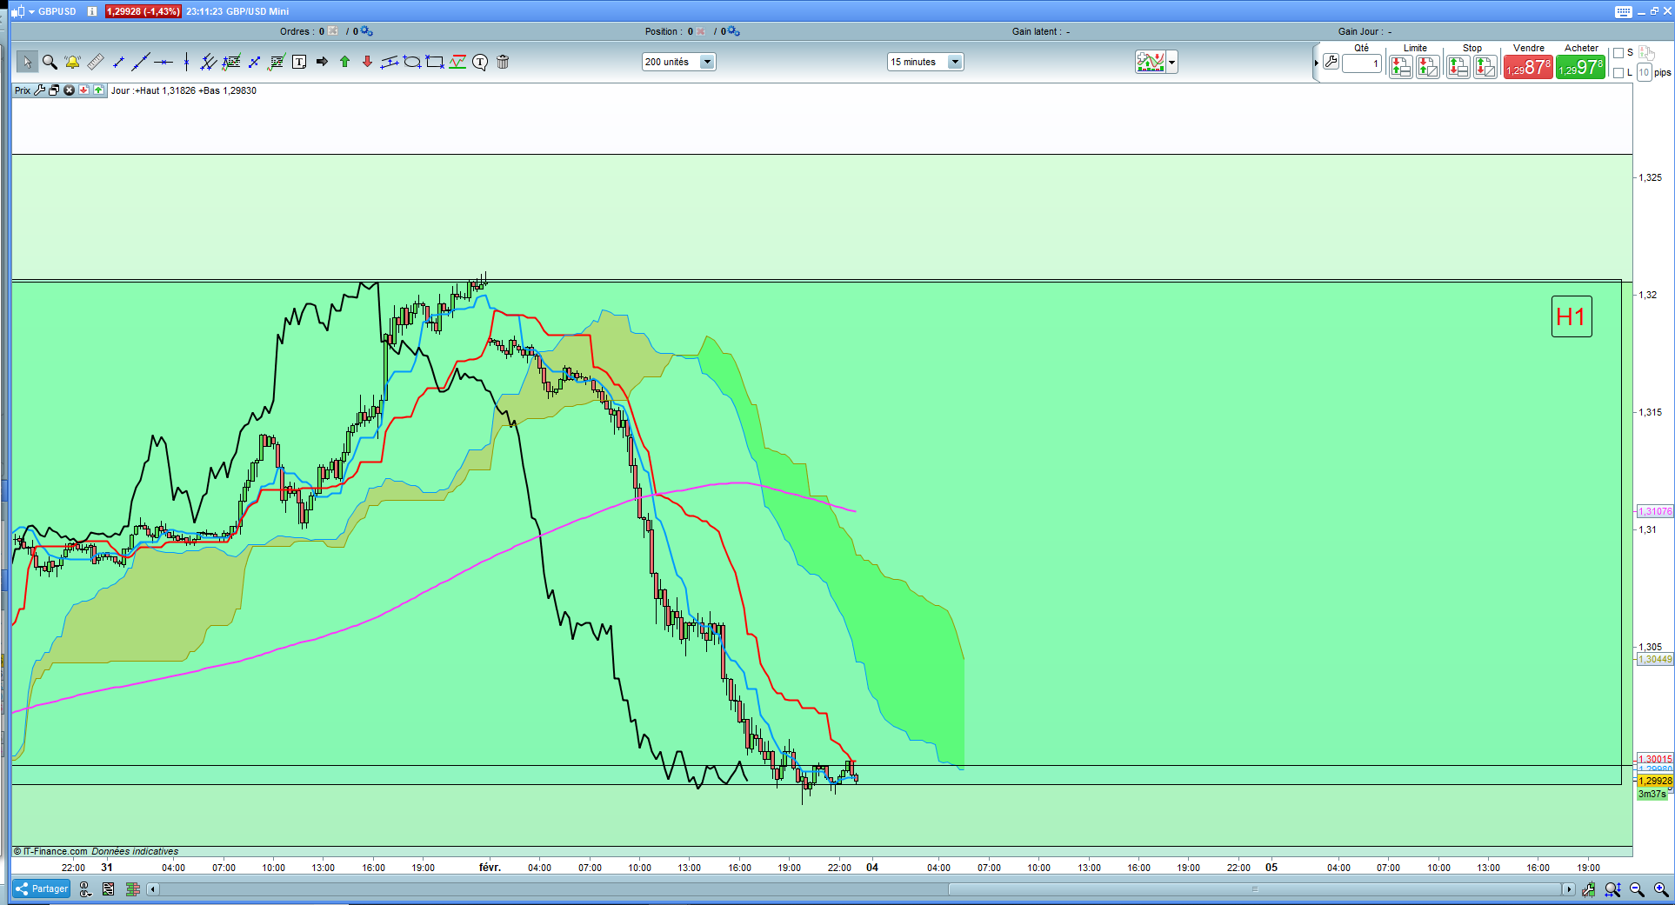This screenshot has height=905, width=1675.
Task: Select the parallel channel tool
Action: point(390,62)
